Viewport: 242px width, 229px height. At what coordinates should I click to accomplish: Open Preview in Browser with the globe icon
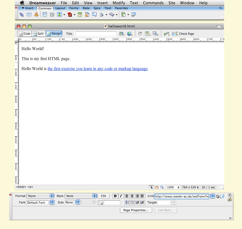(129, 33)
